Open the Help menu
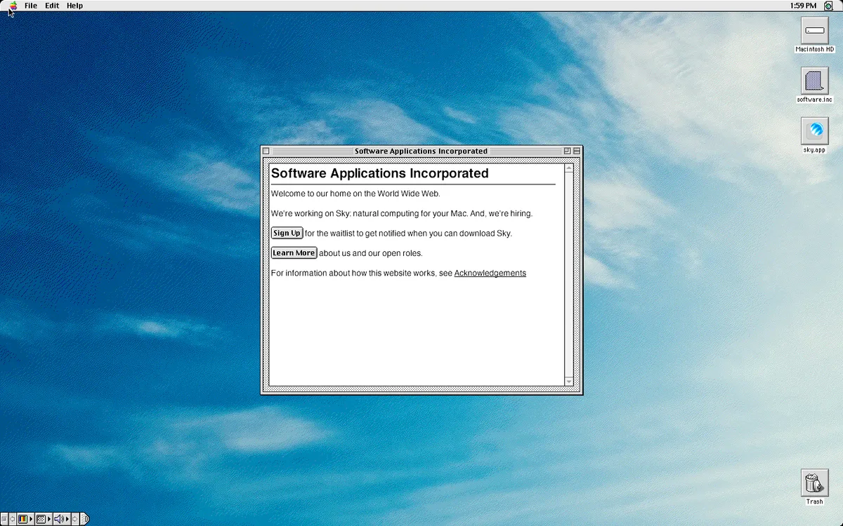 coord(74,6)
